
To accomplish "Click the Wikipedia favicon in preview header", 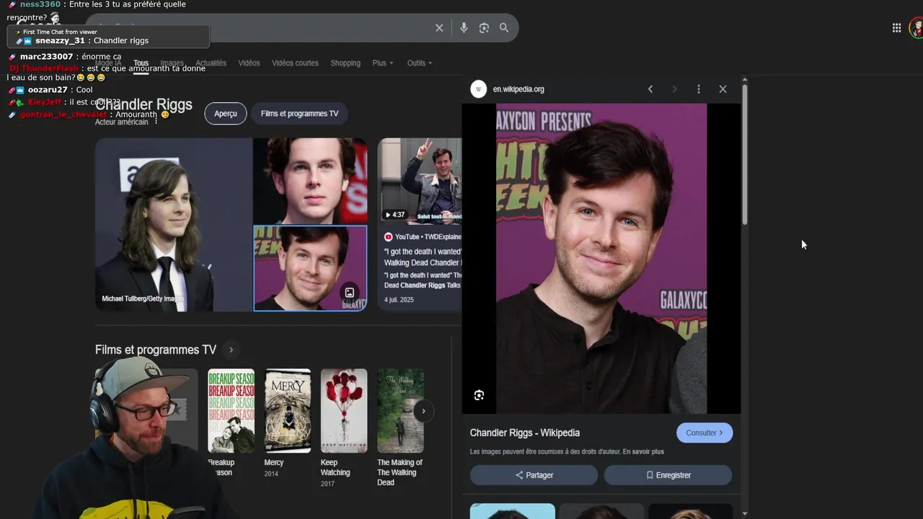I will (478, 89).
